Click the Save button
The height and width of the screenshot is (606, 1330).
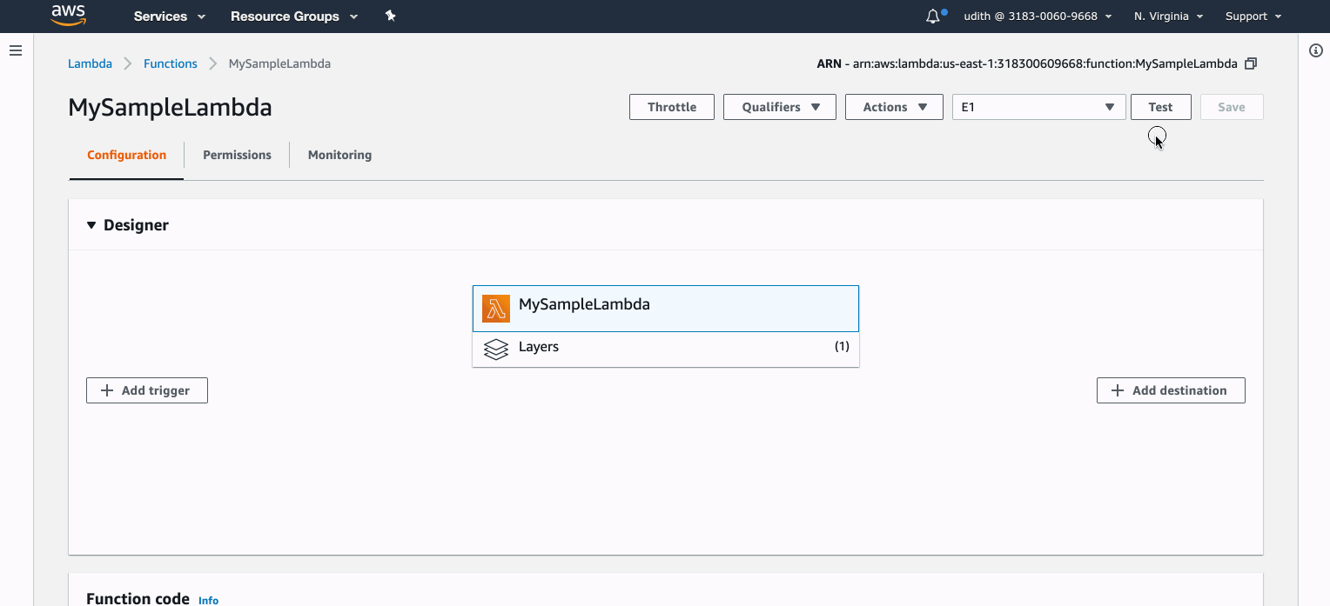click(1232, 107)
